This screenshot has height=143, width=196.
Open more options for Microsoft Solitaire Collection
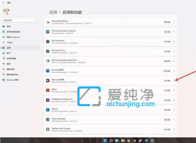(174, 32)
